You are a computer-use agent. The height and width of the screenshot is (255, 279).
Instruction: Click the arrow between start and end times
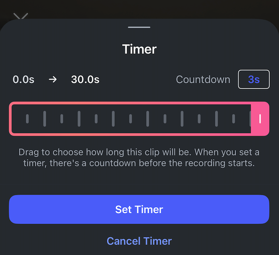(x=53, y=79)
